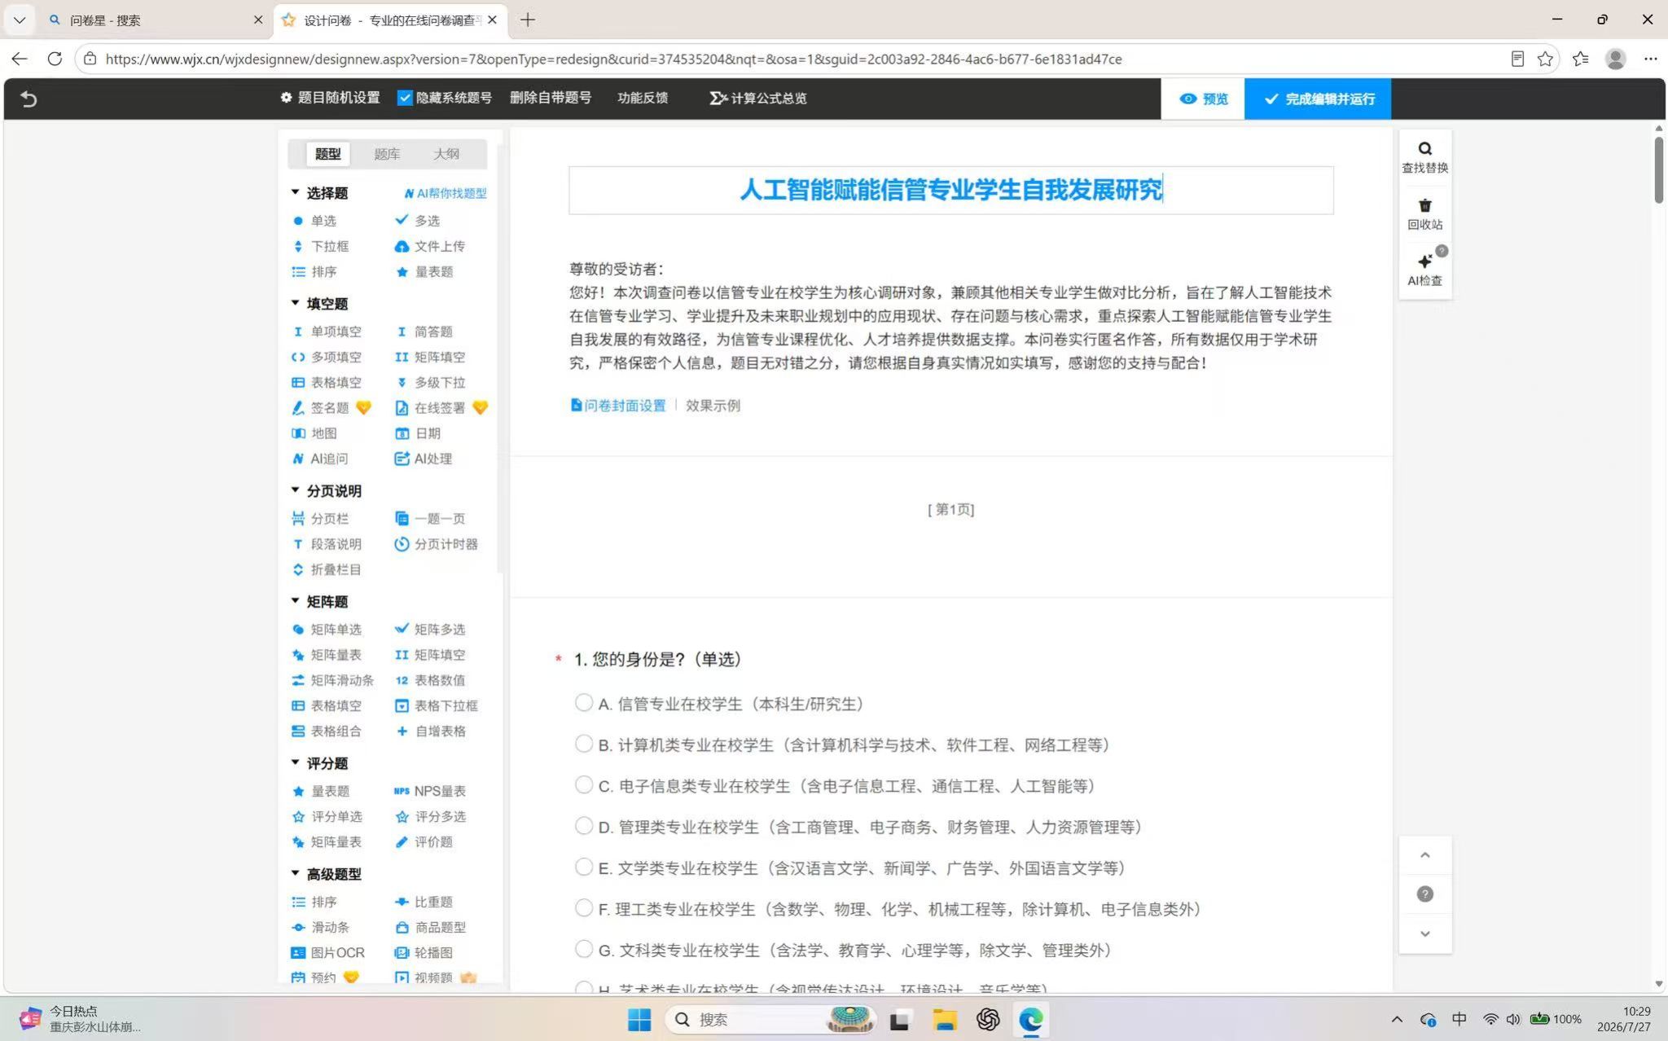Open the 回收站 recycle bin
The width and height of the screenshot is (1668, 1041).
tap(1424, 214)
